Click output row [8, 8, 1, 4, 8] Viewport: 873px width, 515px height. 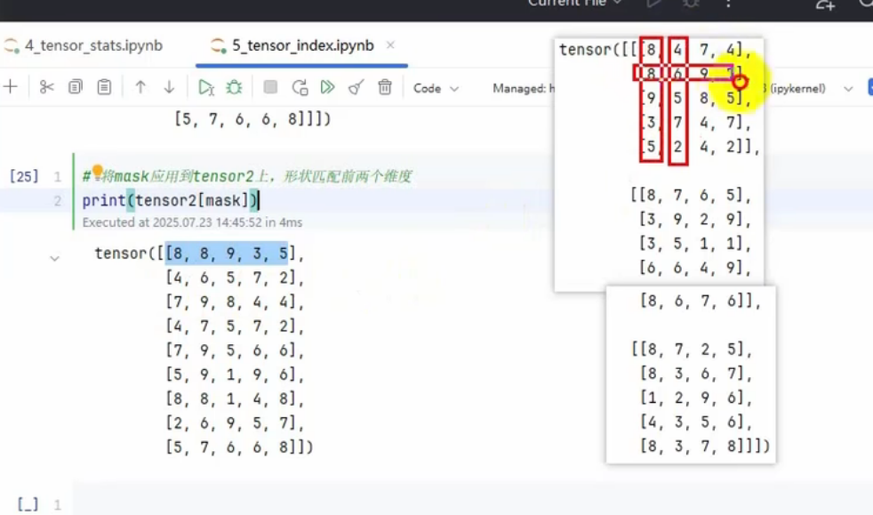[235, 399]
